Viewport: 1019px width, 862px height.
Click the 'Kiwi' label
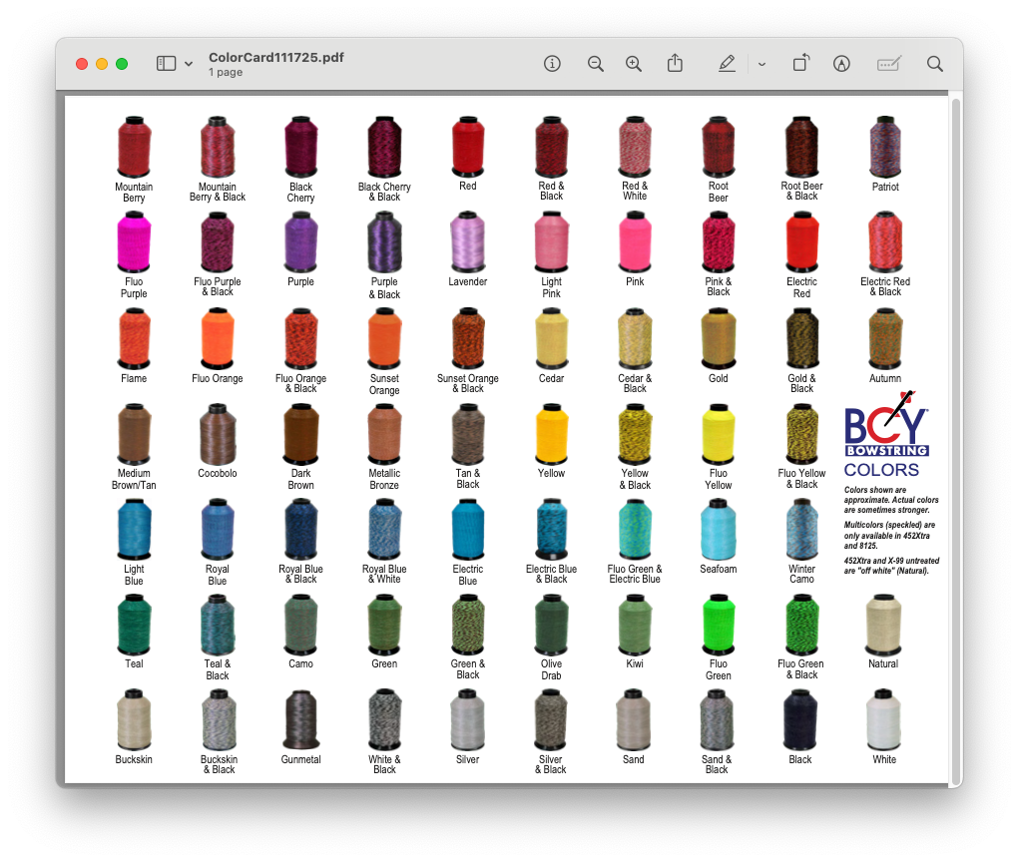pyautogui.click(x=635, y=663)
